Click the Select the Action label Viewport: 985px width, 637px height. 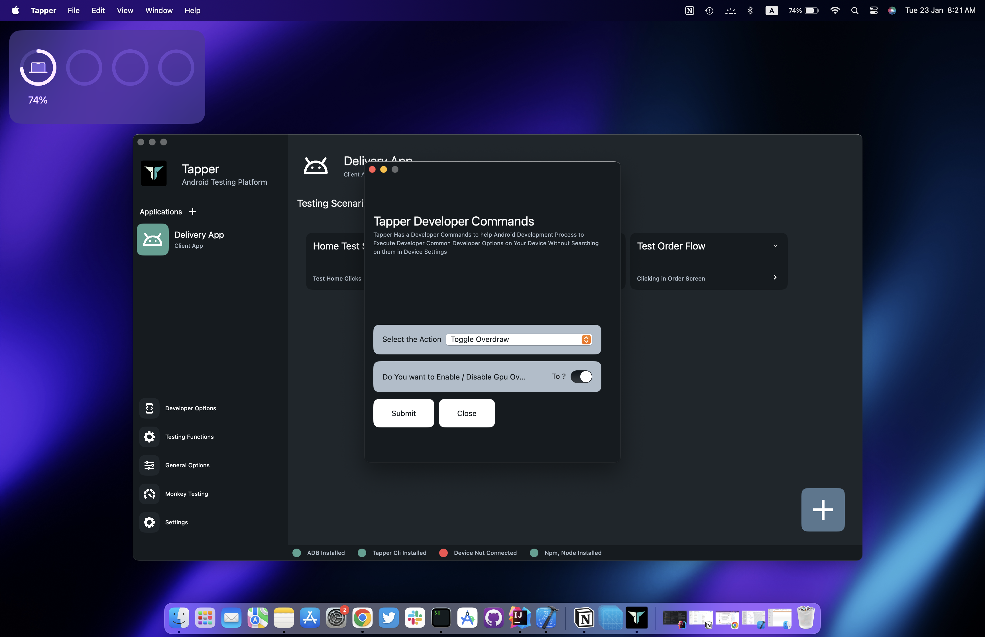(412, 339)
